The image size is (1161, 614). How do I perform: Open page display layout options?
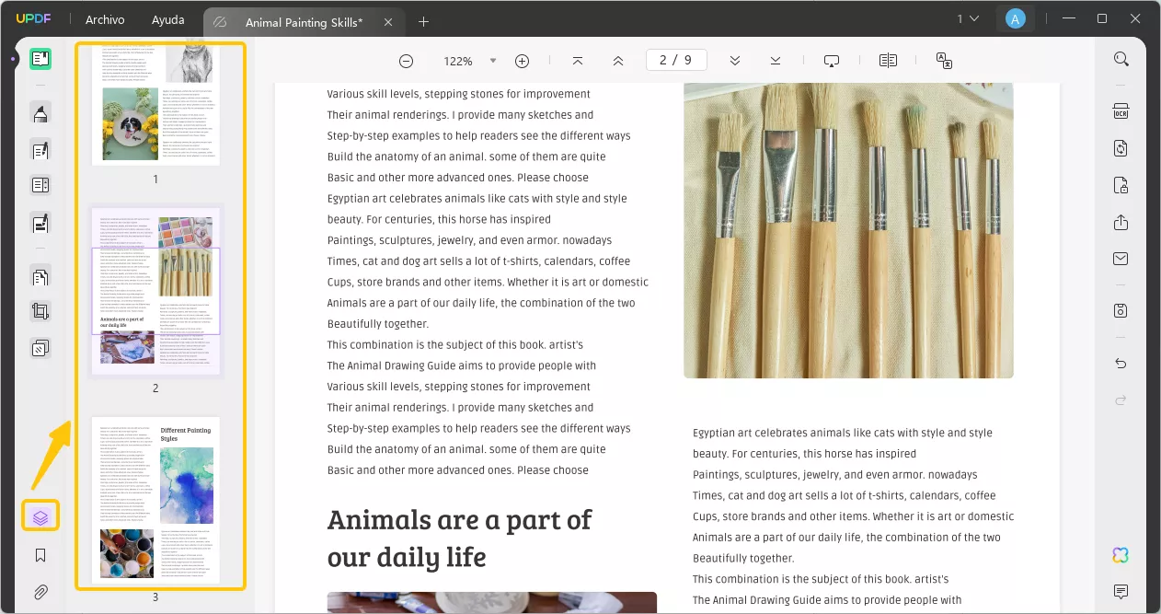[888, 61]
